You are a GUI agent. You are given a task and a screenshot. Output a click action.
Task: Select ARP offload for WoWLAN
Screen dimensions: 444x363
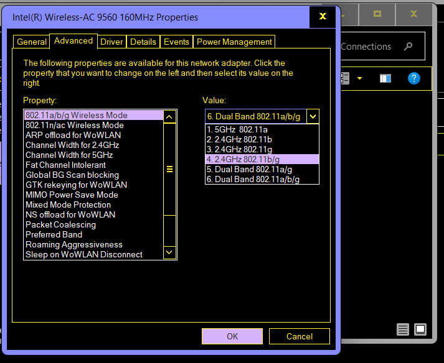pos(93,135)
